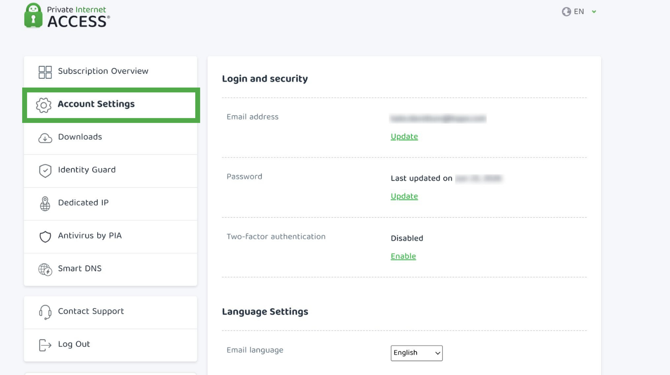Select Account Settings in the sidebar
This screenshot has width=670, height=375.
tap(111, 105)
